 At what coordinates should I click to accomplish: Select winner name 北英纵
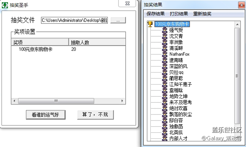tap(176, 132)
